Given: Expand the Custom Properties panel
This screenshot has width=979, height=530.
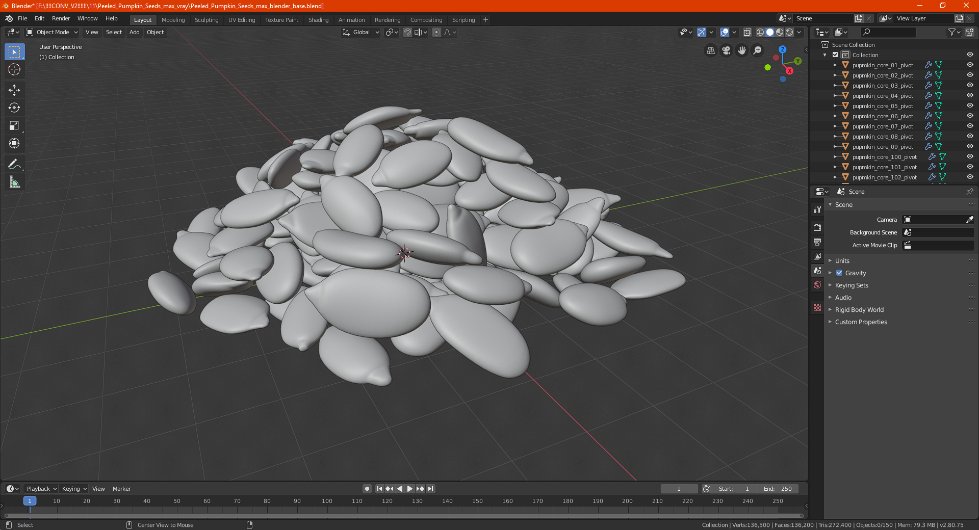Looking at the screenshot, I should (x=861, y=322).
